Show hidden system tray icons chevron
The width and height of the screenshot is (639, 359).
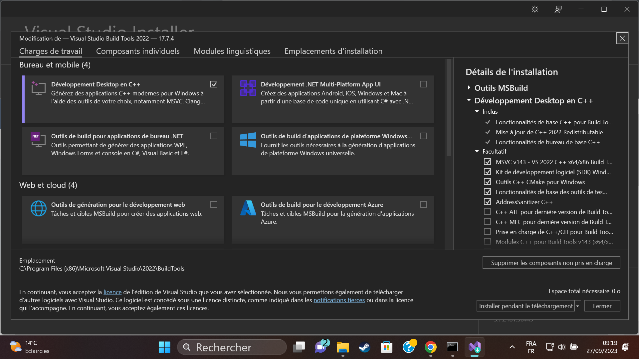(512, 347)
